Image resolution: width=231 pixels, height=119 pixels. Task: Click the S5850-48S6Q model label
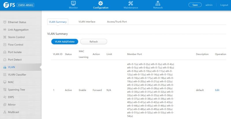pyautogui.click(x=25, y=5)
